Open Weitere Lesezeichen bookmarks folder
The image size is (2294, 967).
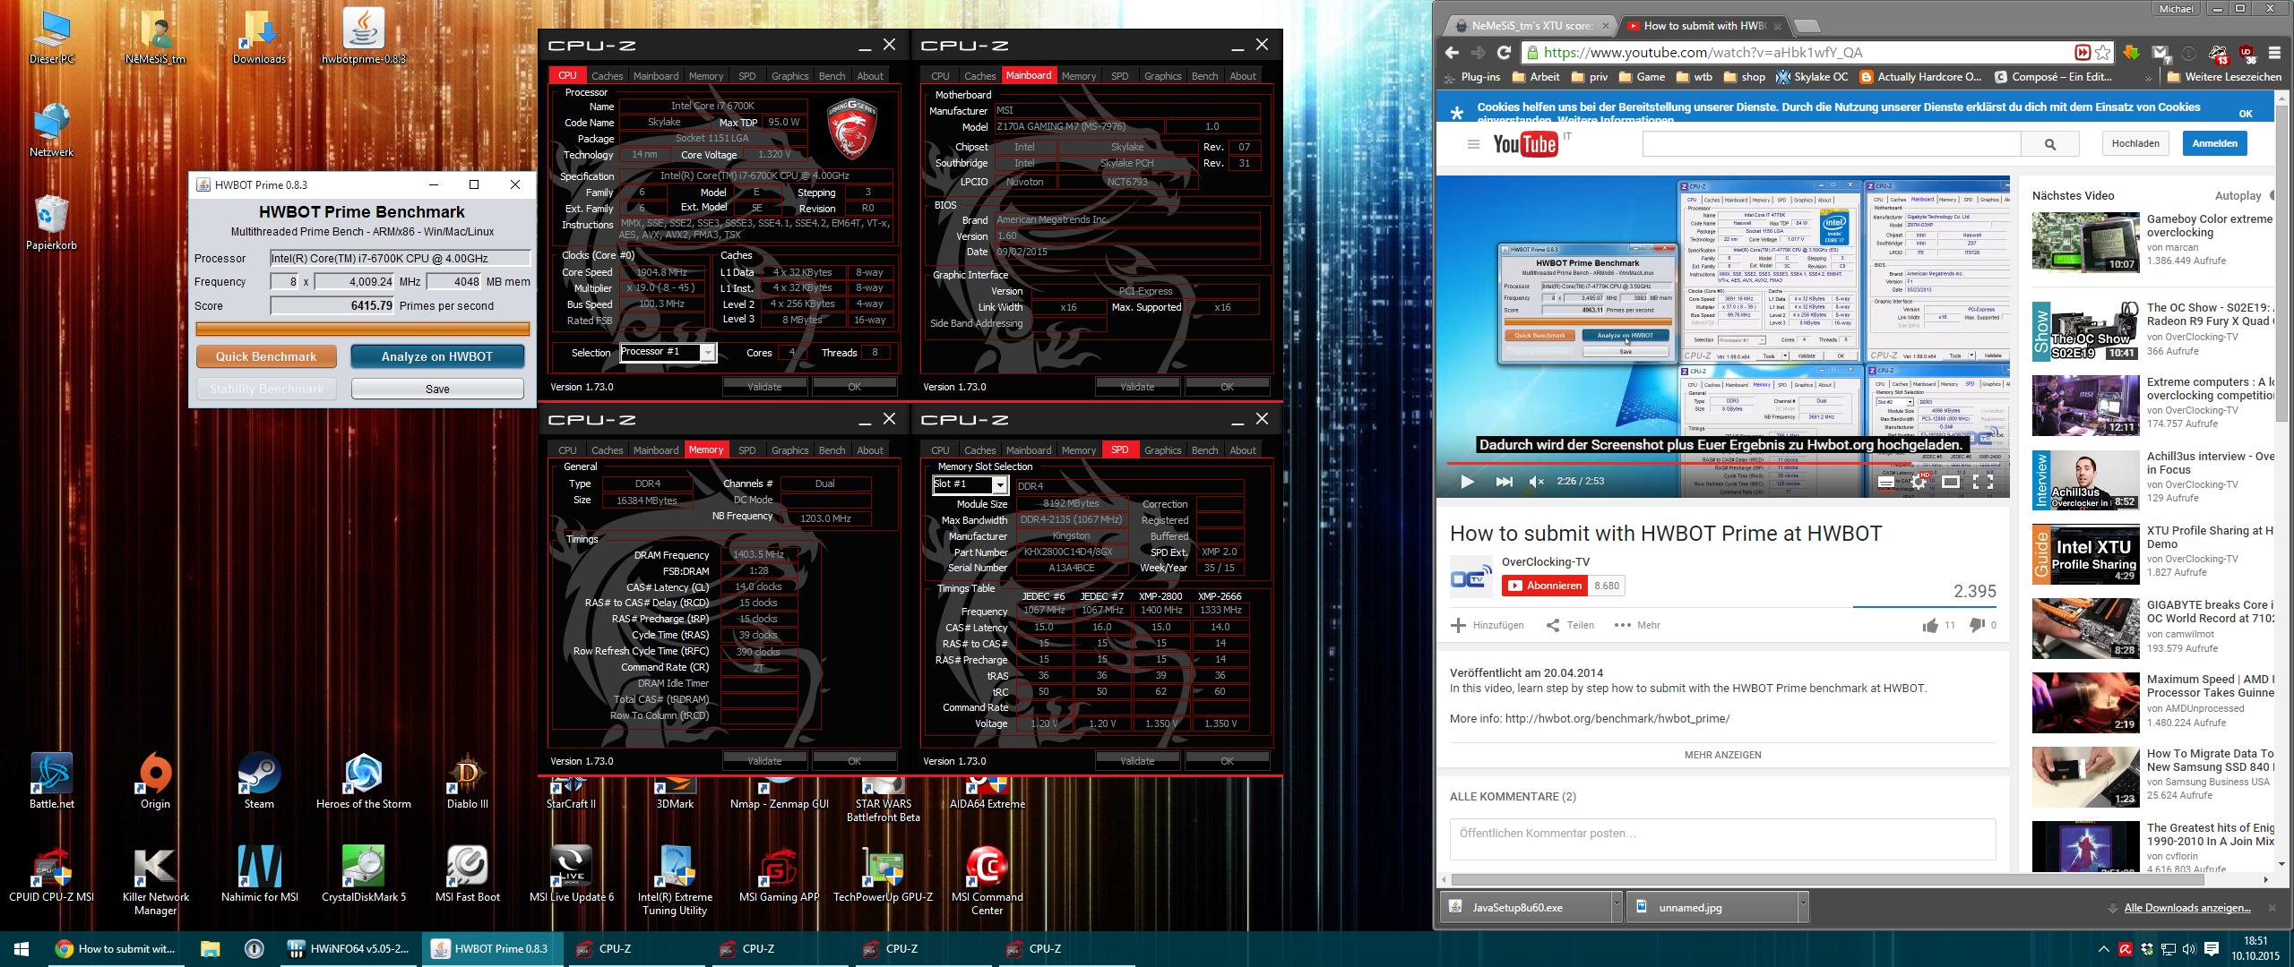[2224, 77]
